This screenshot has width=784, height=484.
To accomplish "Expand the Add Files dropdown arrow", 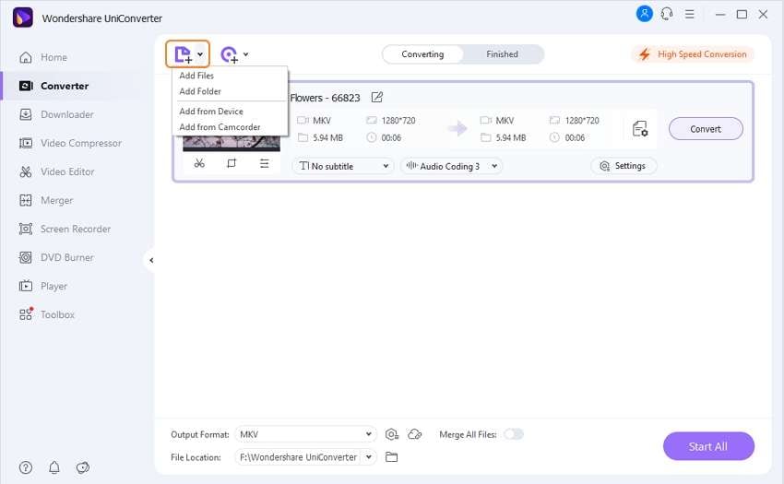I will 200,54.
